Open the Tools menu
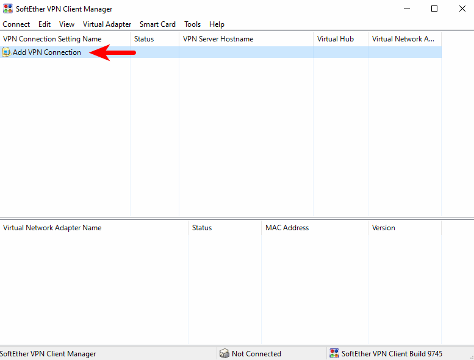474x360 pixels. pyautogui.click(x=192, y=24)
